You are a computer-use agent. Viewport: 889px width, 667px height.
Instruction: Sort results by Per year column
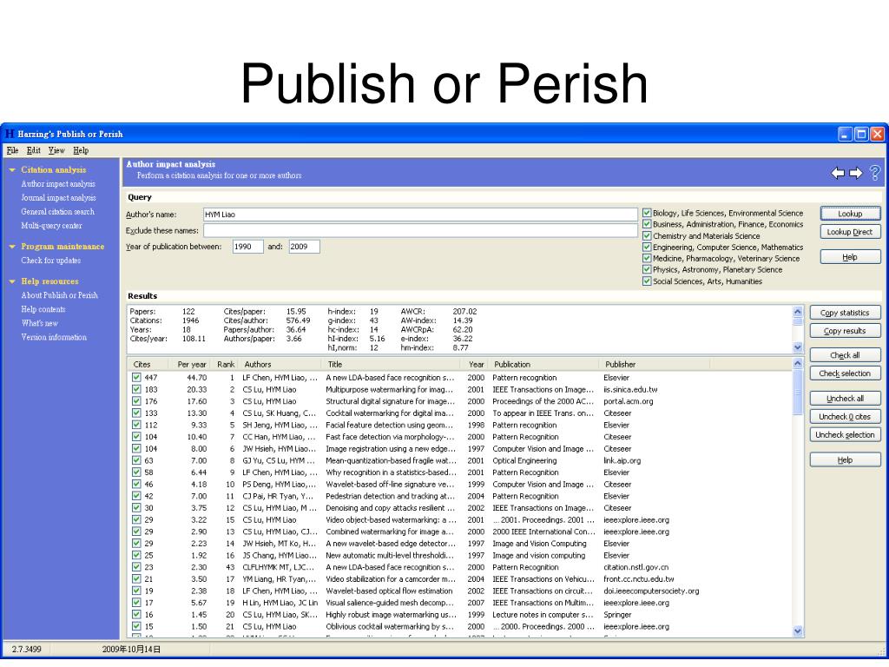189,364
